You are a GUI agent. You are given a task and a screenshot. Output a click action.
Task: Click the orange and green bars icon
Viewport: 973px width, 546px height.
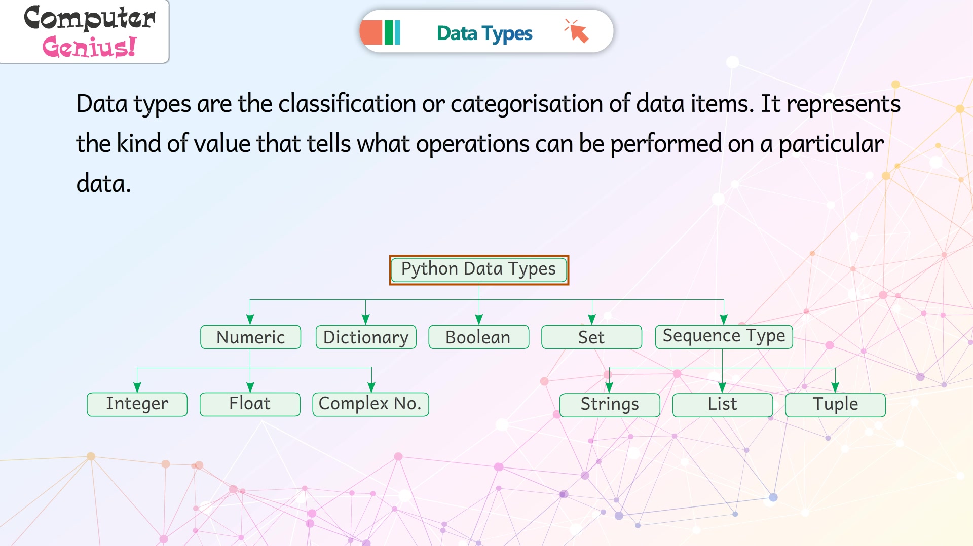(381, 32)
